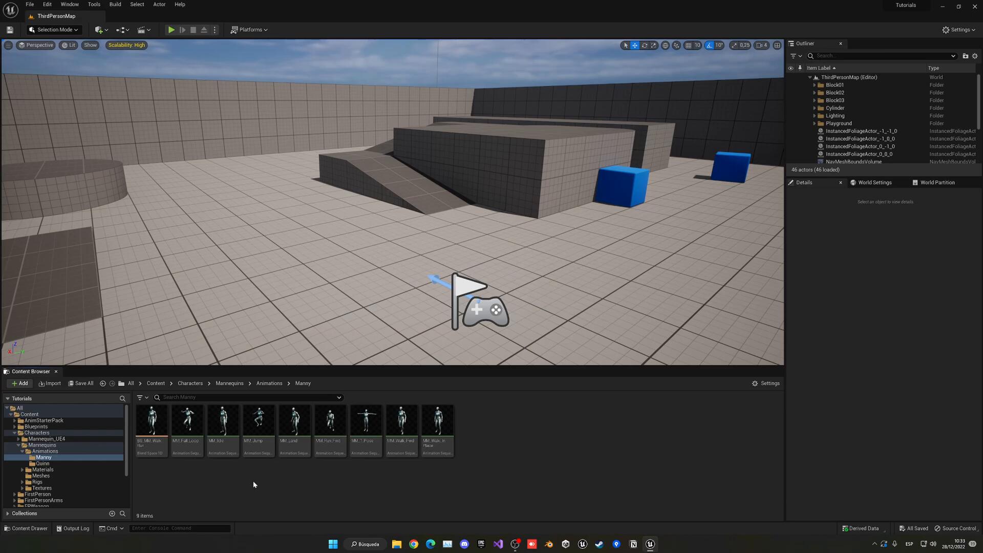Open the surface snapping options
This screenshot has width=983, height=553.
coord(676,46)
